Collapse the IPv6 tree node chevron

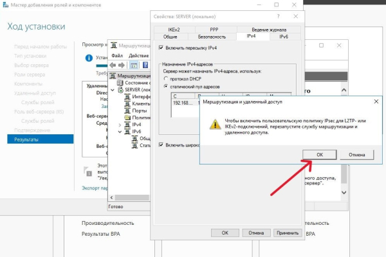point(120,132)
